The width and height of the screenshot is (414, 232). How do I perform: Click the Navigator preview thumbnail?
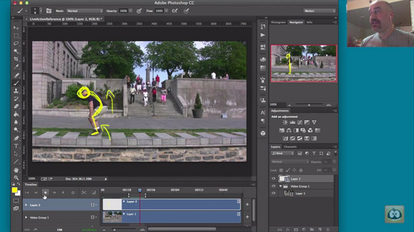pyautogui.click(x=304, y=63)
